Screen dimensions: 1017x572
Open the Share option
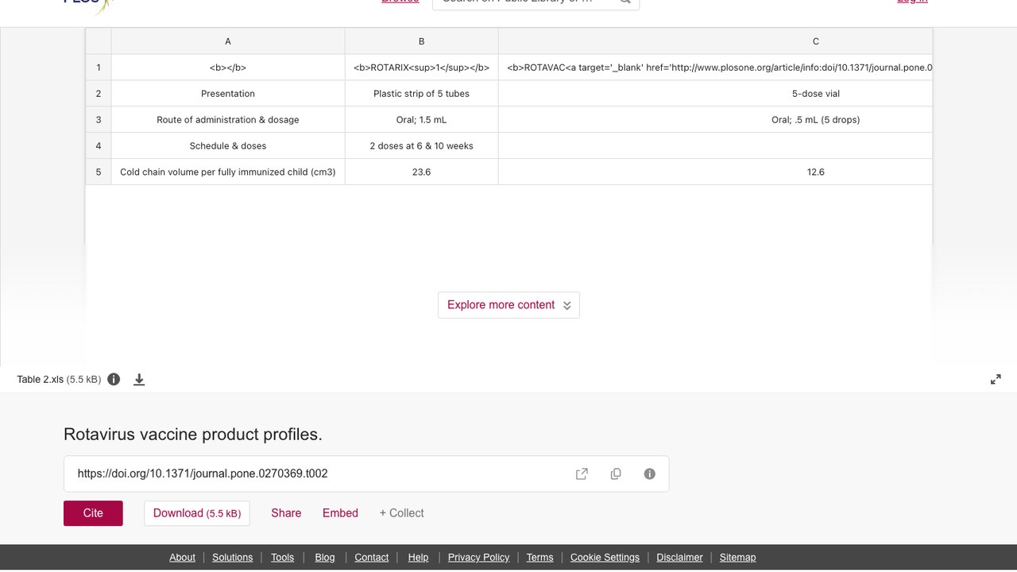[x=286, y=513]
